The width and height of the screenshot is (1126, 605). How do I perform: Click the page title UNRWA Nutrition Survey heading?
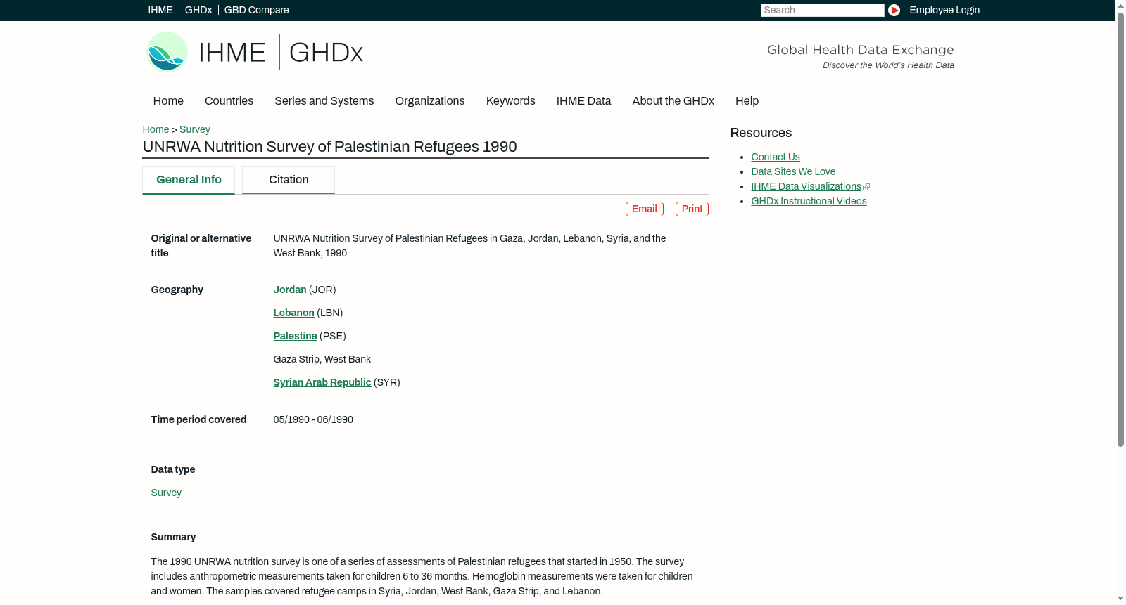pos(329,147)
